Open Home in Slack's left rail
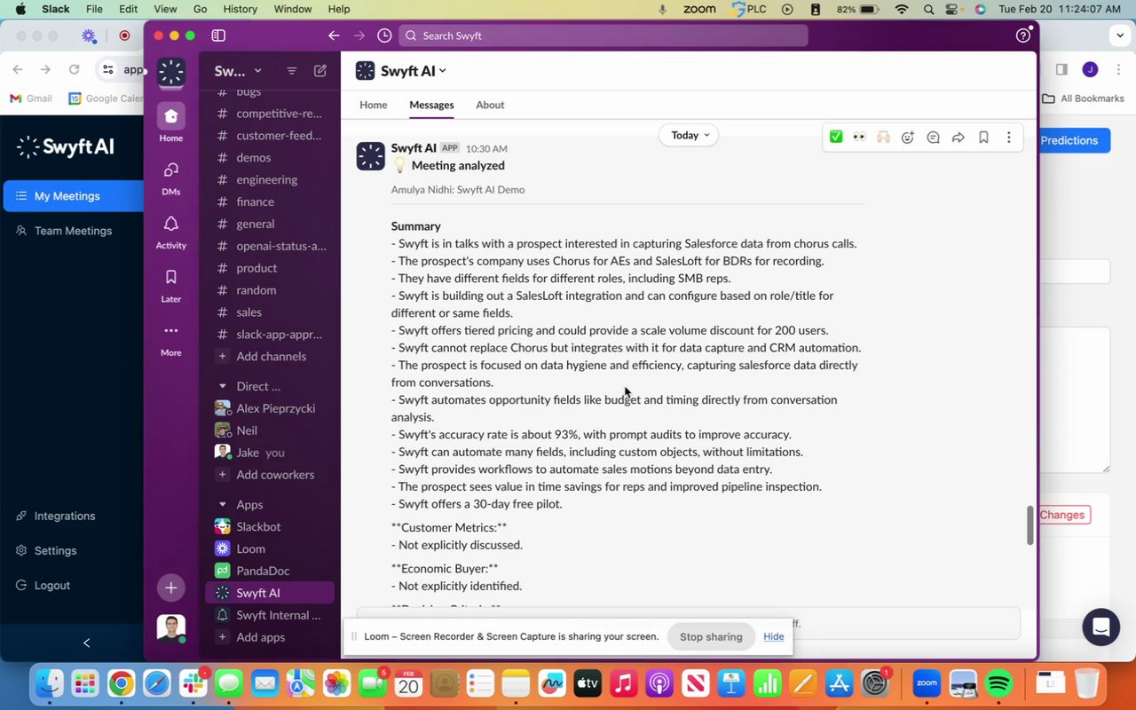The height and width of the screenshot is (710, 1136). [171, 122]
